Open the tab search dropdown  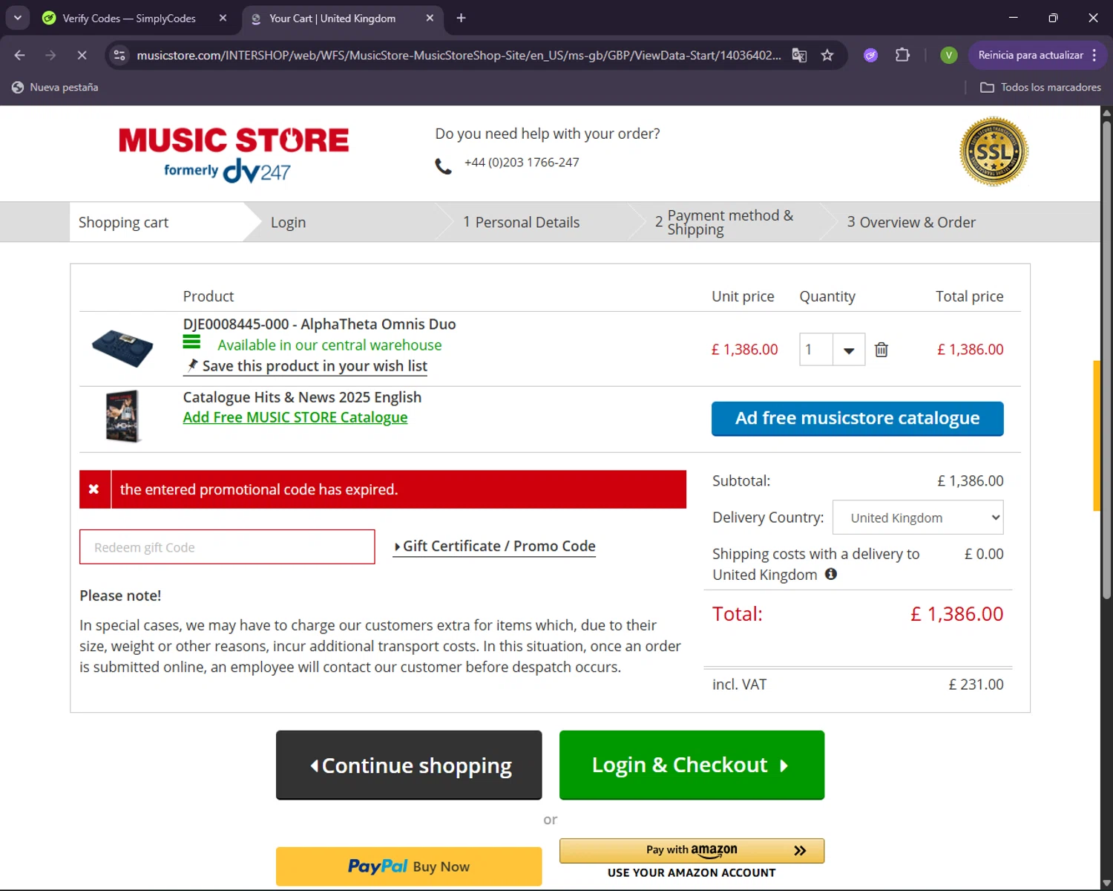pyautogui.click(x=17, y=18)
